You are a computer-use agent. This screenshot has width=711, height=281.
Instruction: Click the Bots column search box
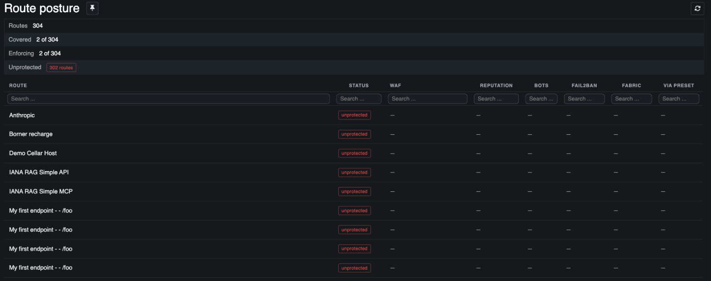coord(541,99)
